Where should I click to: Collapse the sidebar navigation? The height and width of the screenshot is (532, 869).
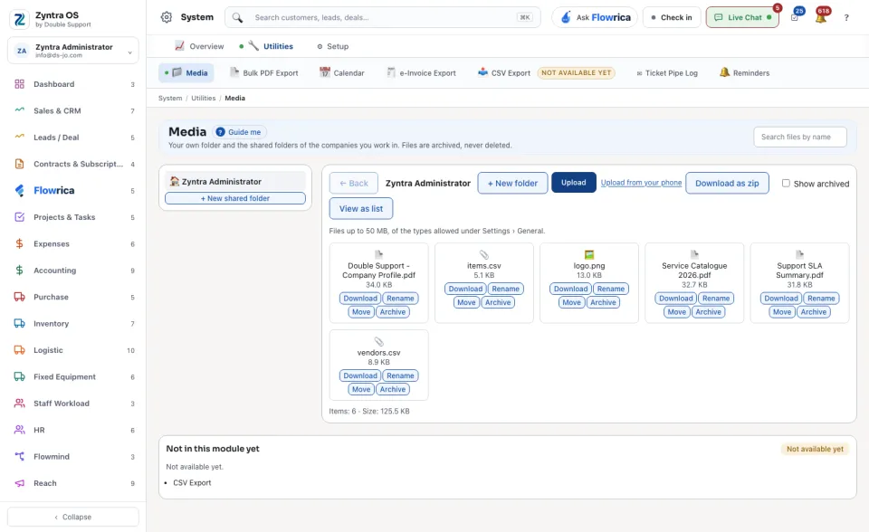pyautogui.click(x=73, y=517)
